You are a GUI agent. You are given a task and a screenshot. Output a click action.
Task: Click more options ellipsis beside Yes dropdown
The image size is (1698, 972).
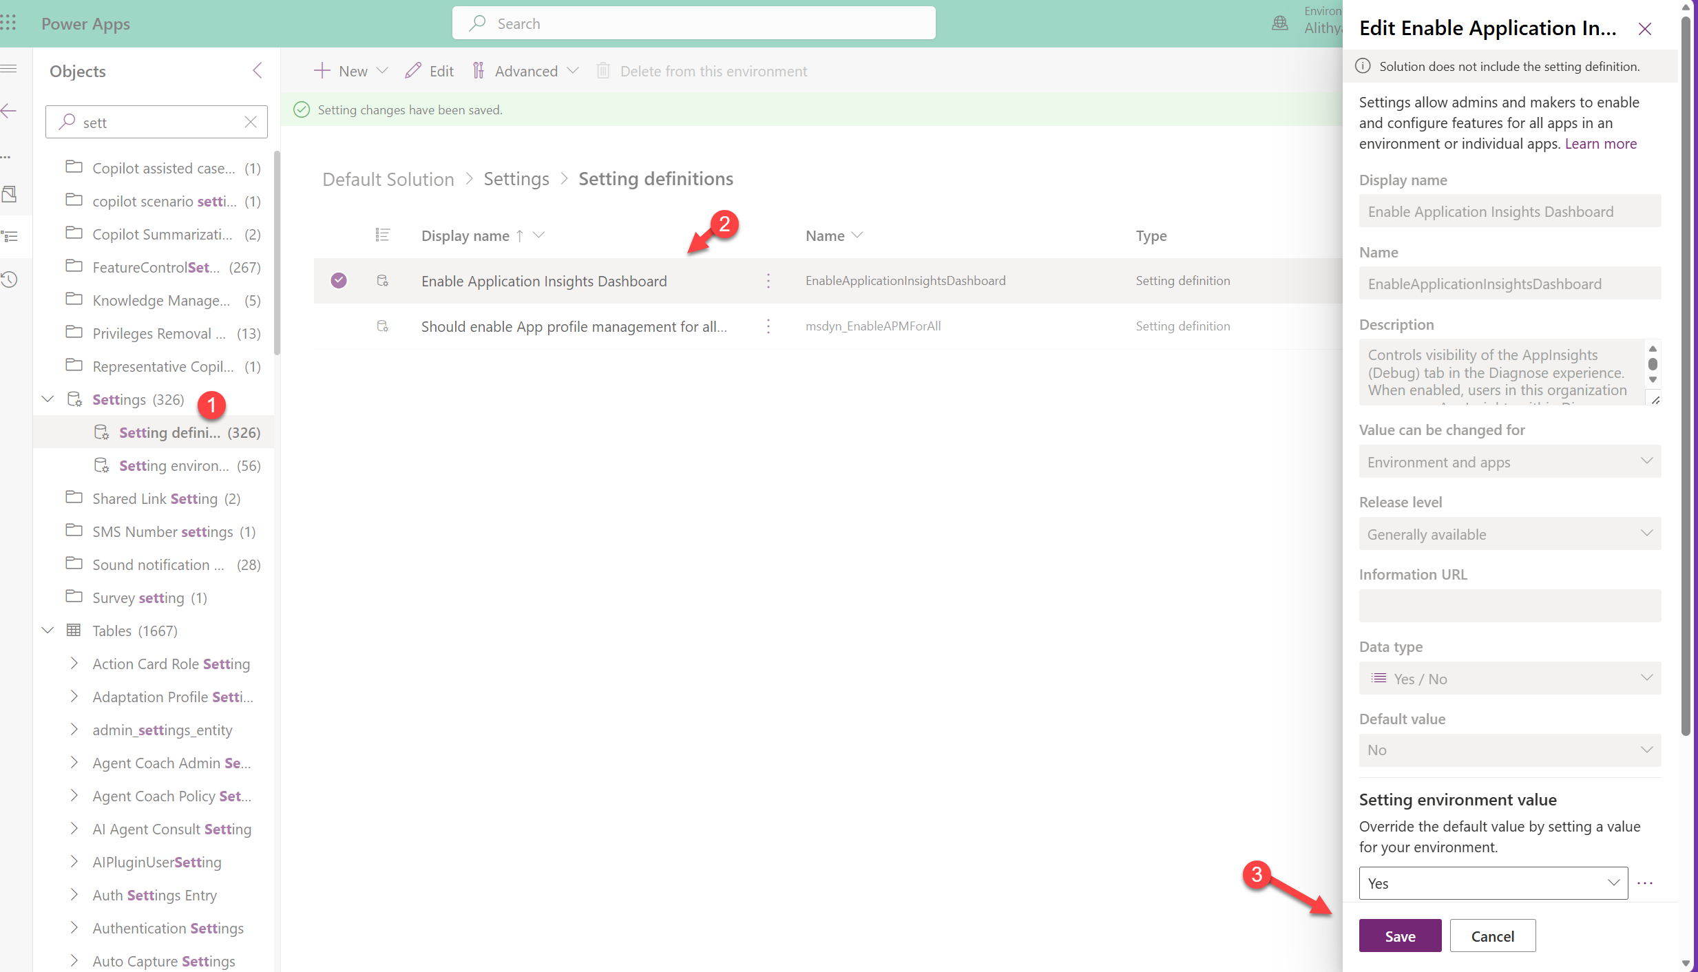pos(1645,883)
